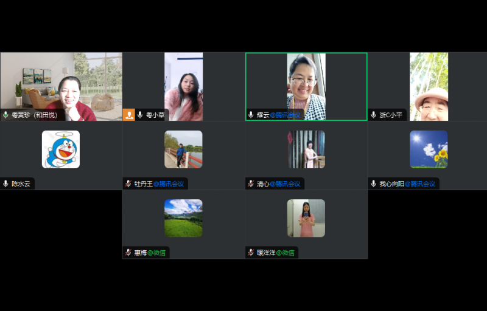Click the muted mic icon beside 牡丹王

click(128, 183)
